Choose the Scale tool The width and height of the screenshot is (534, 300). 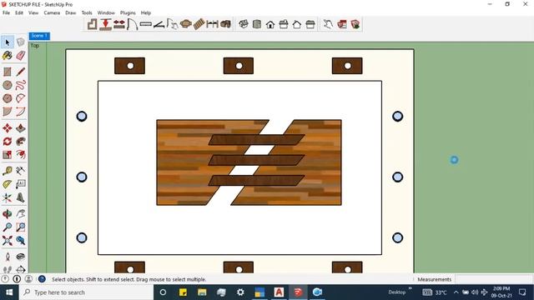(8, 155)
